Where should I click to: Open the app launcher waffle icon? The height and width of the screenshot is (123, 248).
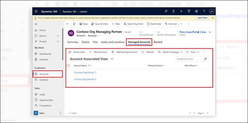tap(36, 11)
